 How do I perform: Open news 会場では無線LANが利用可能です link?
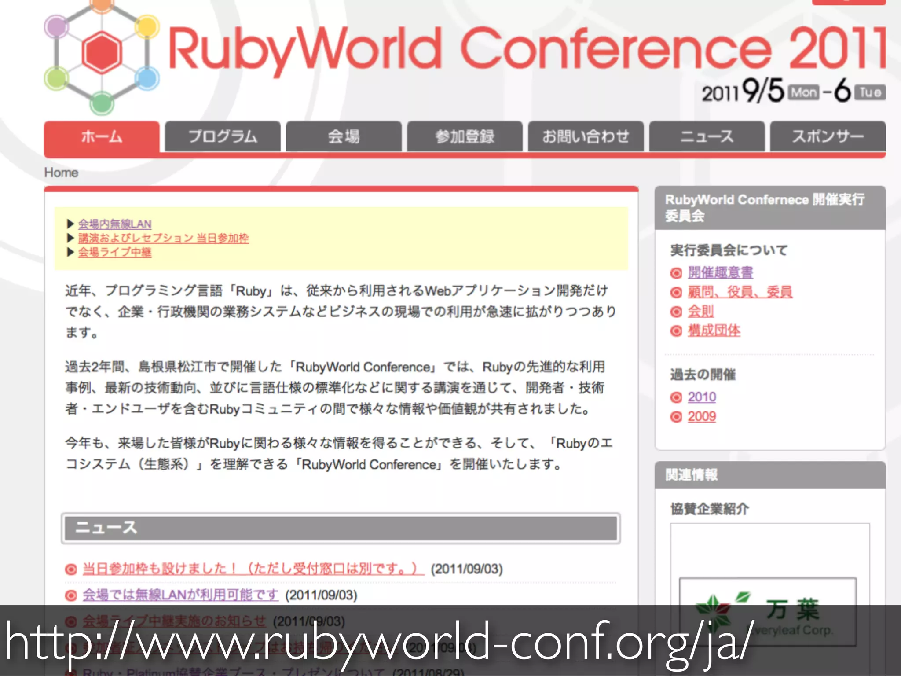tap(180, 595)
